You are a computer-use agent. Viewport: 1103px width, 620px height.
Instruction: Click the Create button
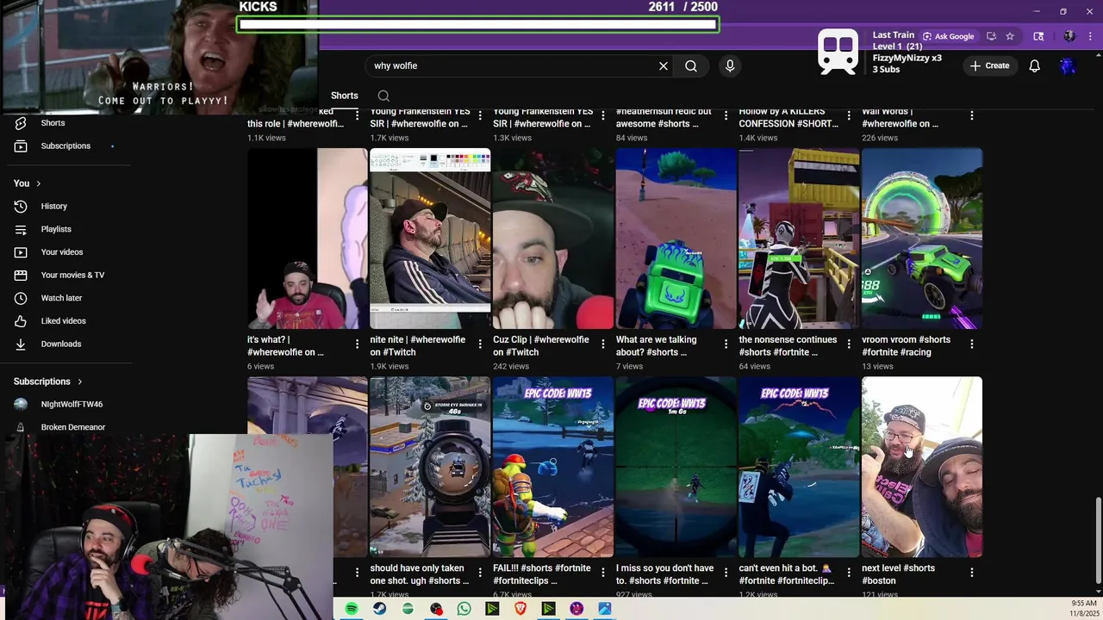989,66
